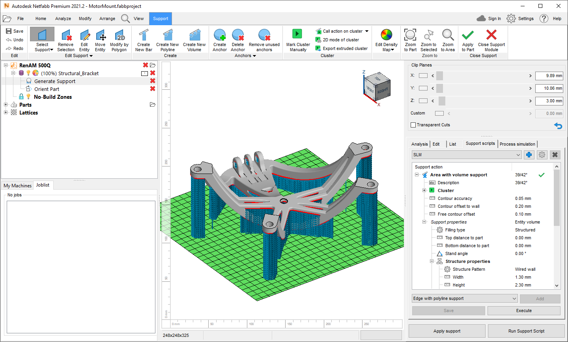
Task: Click Create New Volume icon
Action: pos(194,35)
